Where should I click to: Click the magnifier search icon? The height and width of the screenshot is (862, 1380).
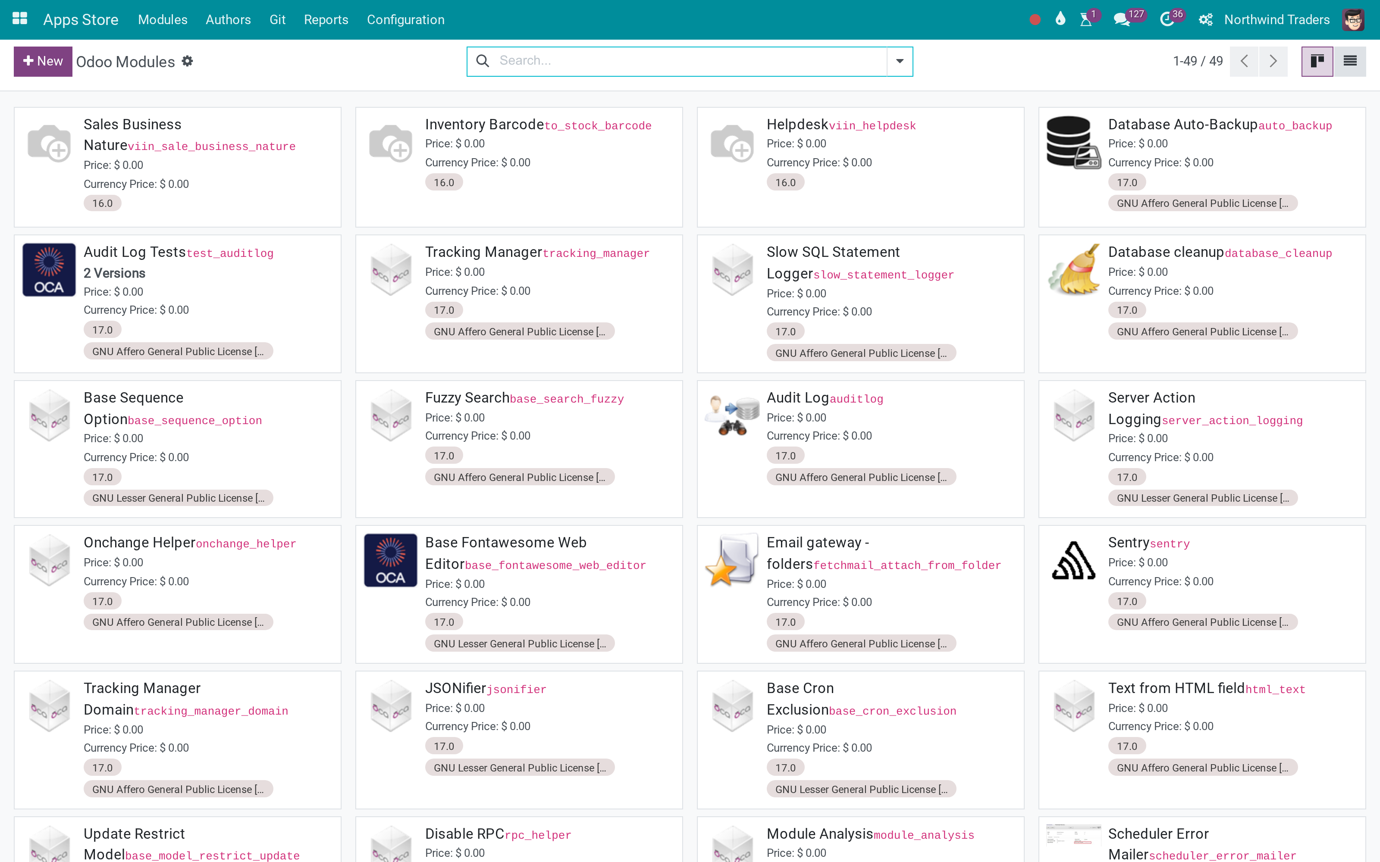pyautogui.click(x=483, y=61)
